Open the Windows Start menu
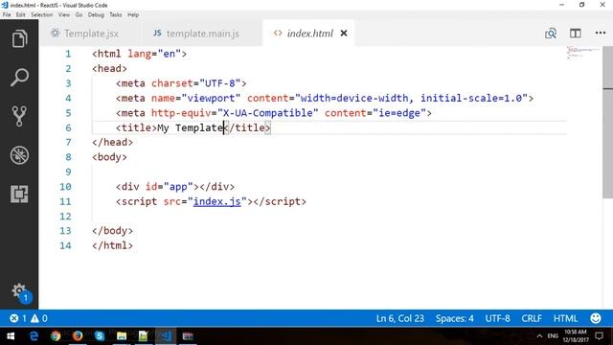613x345 pixels. pyautogui.click(x=11, y=336)
